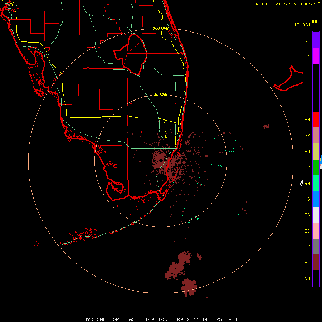Click the 'ND' legend label
322x322 pixels.
tap(307, 279)
